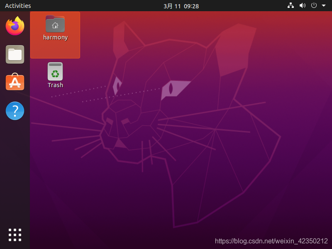This screenshot has height=249, width=332.
Task: Click the power icon in top bar
Action: tap(314, 5)
